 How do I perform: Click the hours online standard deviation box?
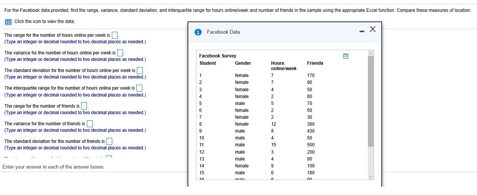click(140, 70)
